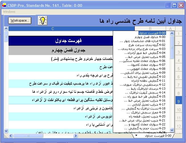Select list item 4-10 گنجایش تقریبی

click(x=144, y=77)
